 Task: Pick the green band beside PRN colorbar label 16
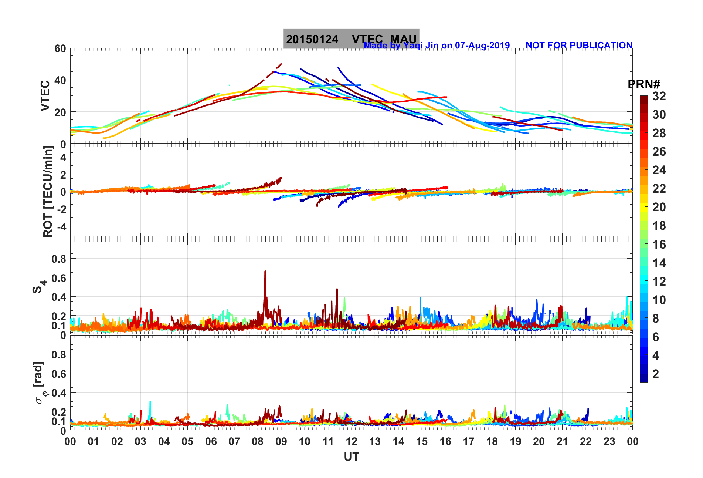pos(644,244)
